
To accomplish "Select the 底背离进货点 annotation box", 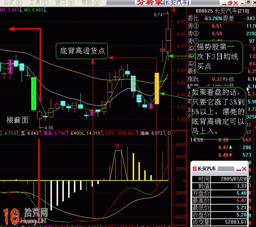I will tap(82, 51).
